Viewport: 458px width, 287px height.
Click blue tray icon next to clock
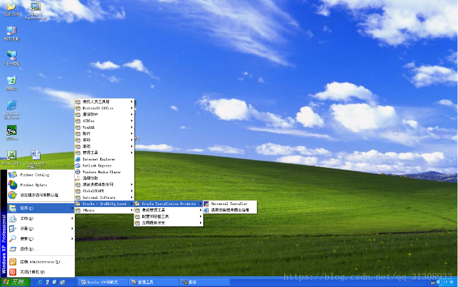[439, 282]
